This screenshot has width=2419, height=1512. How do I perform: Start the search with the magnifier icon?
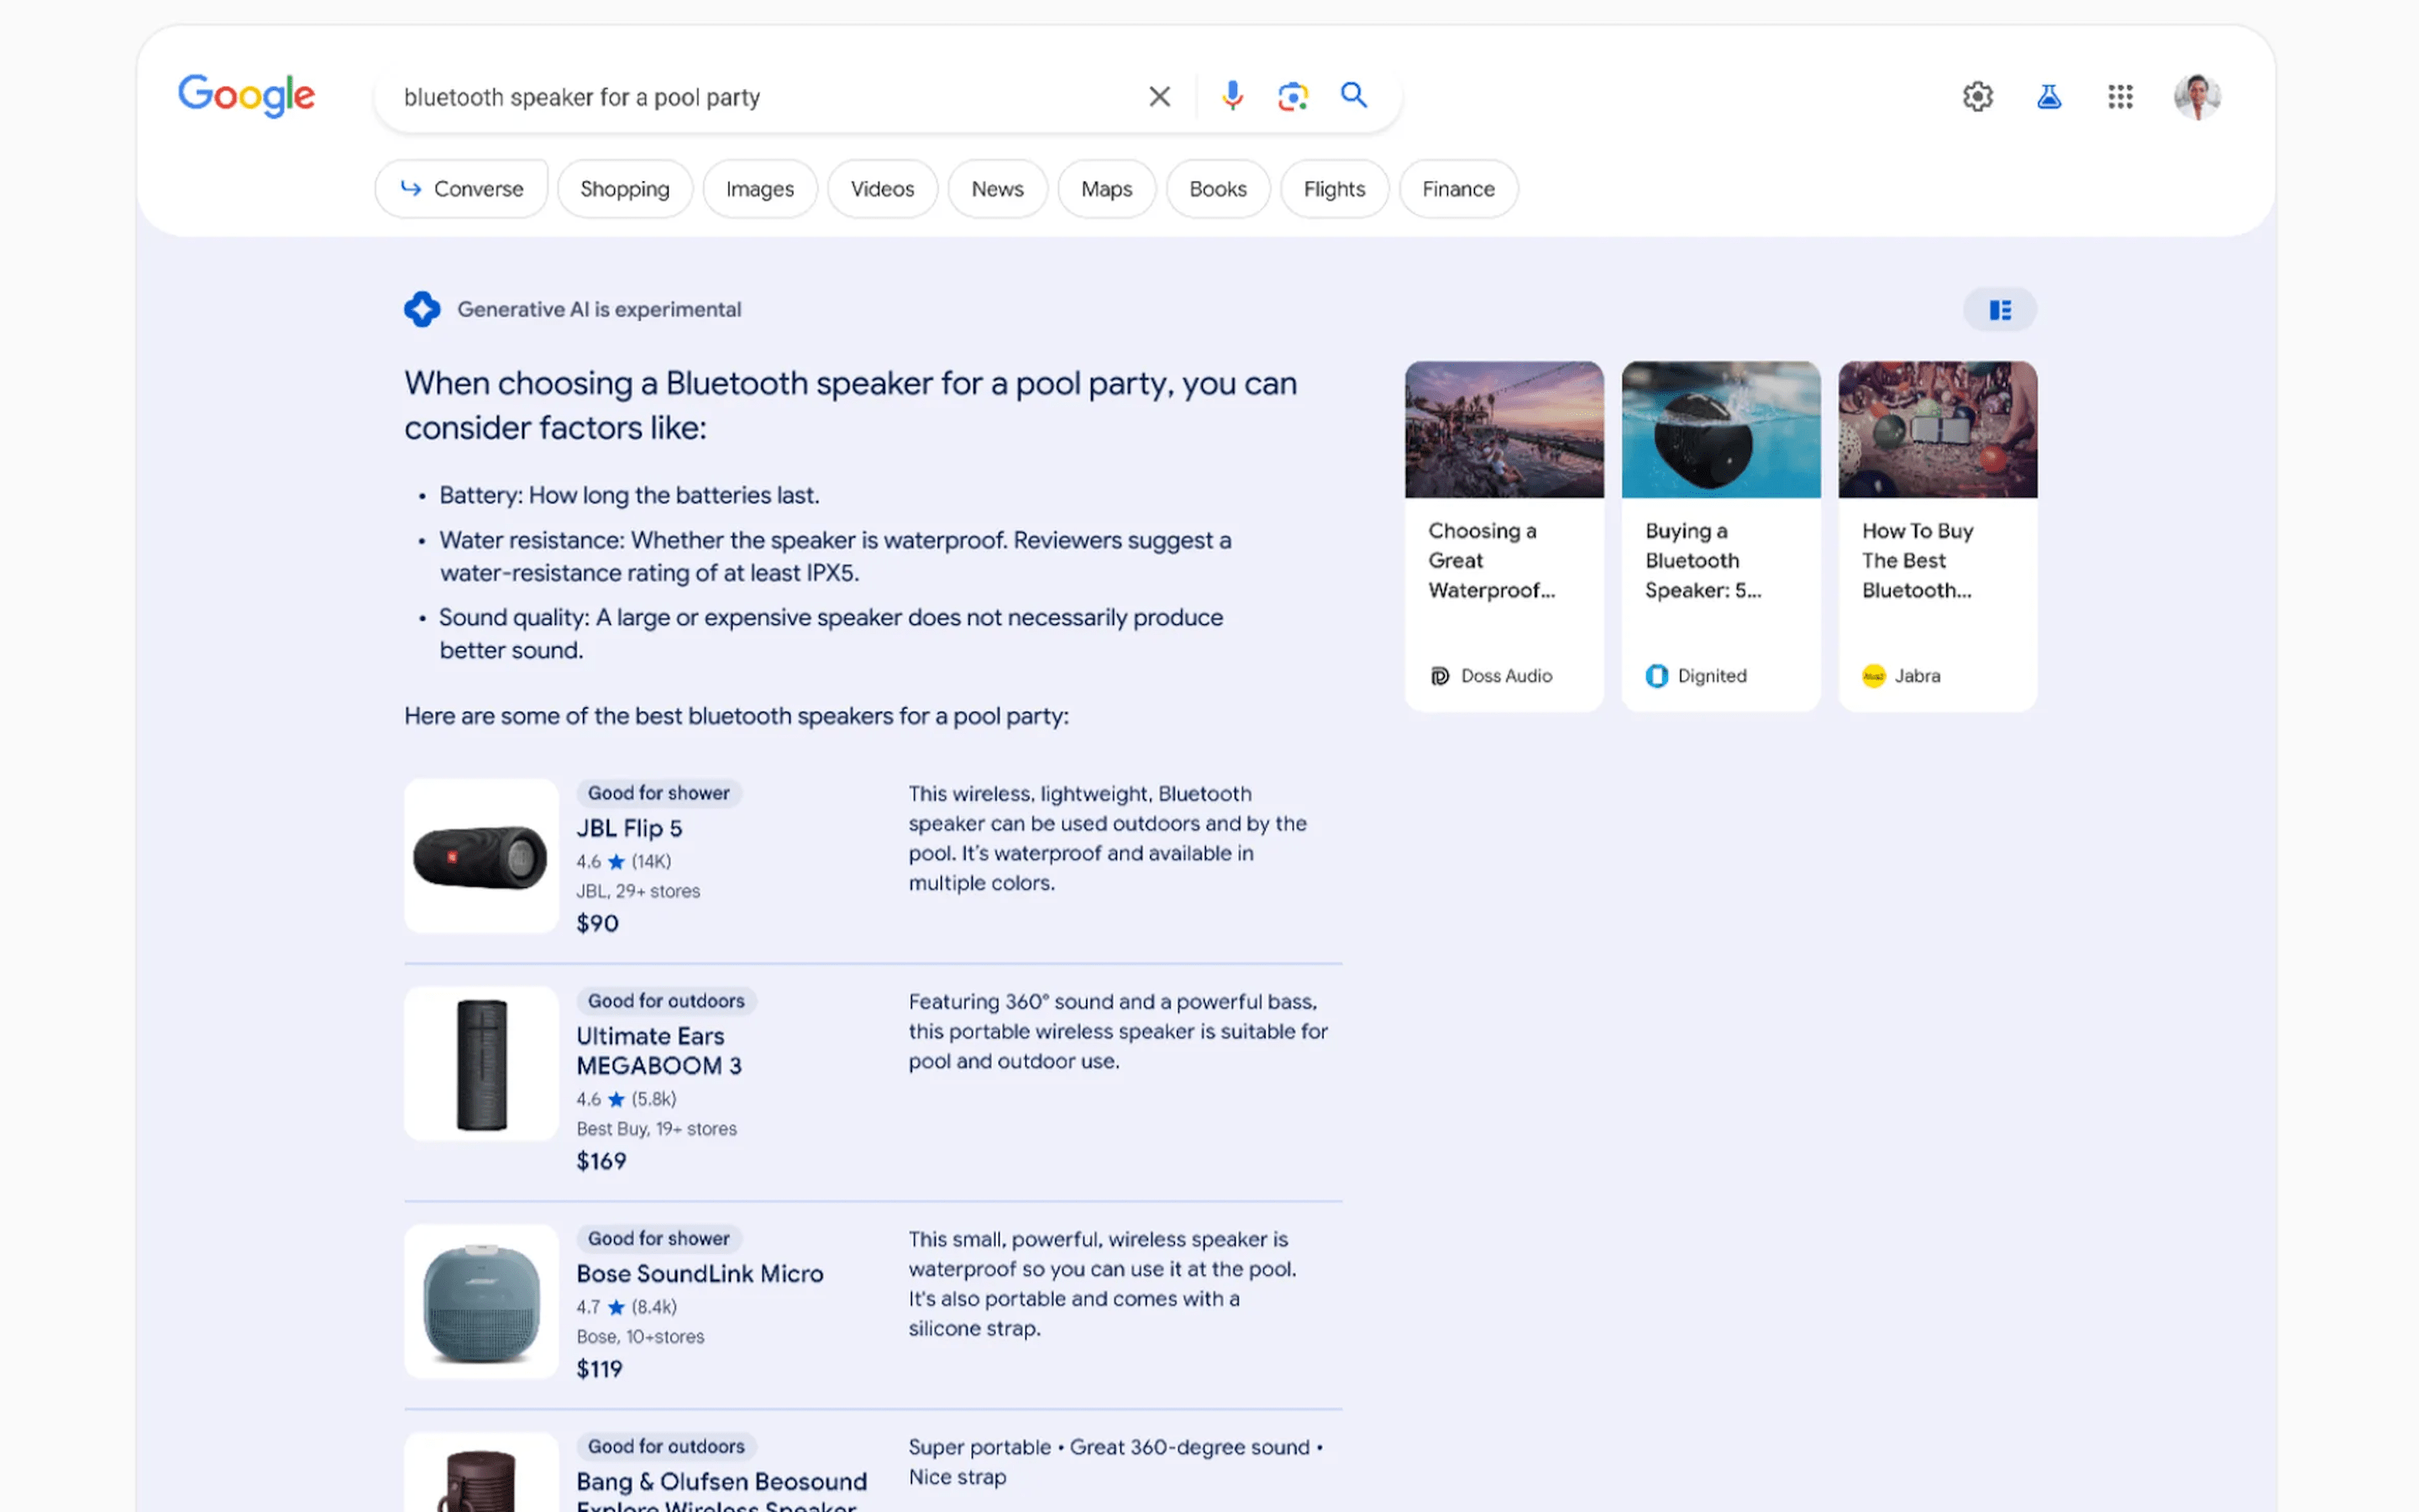pos(1353,95)
